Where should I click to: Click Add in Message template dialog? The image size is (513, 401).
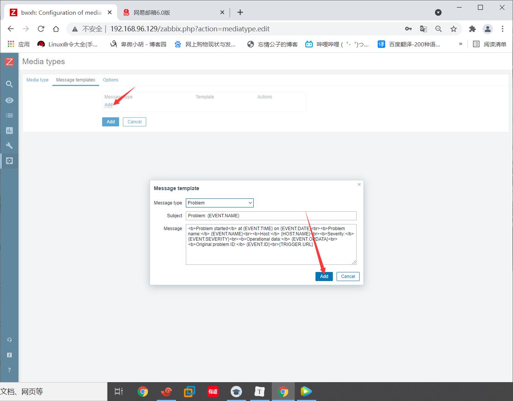coord(324,277)
